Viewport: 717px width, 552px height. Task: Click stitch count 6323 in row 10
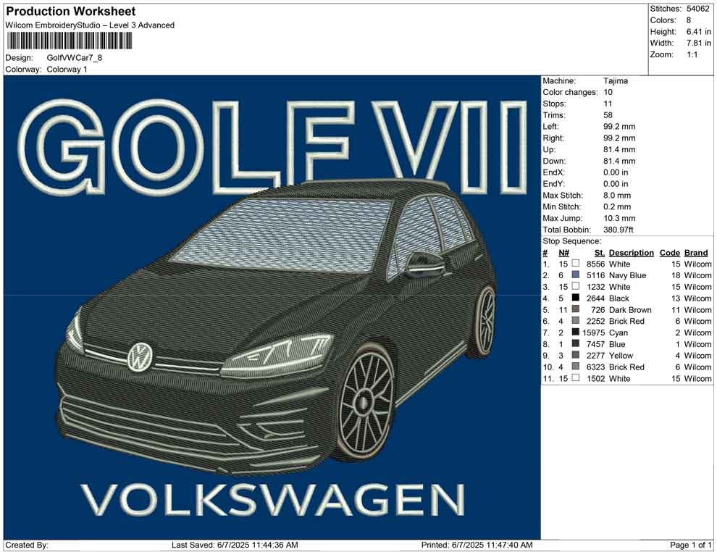(596, 367)
